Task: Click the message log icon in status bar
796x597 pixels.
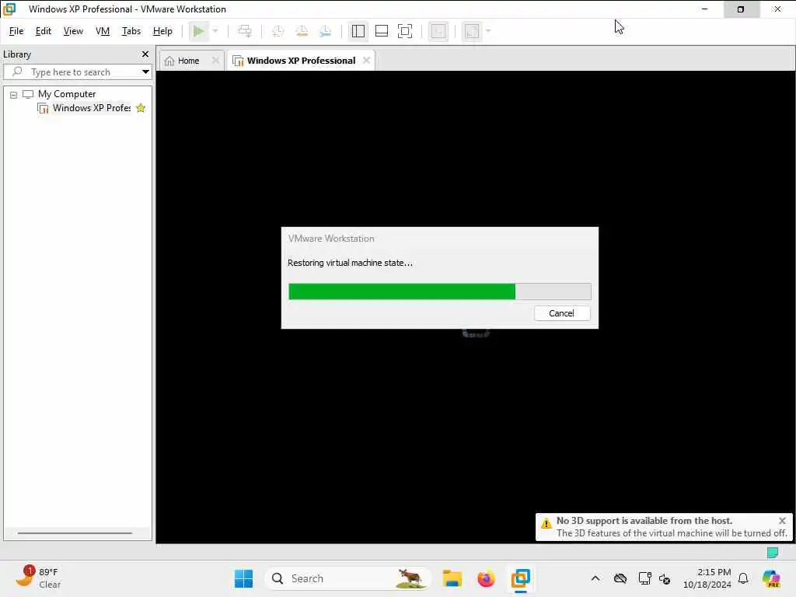Action: [772, 553]
